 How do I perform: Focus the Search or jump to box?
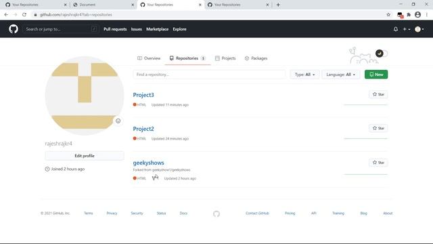pos(61,29)
